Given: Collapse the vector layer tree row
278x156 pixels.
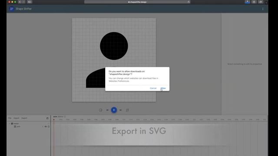Looking at the screenshot, I should tap(10, 123).
